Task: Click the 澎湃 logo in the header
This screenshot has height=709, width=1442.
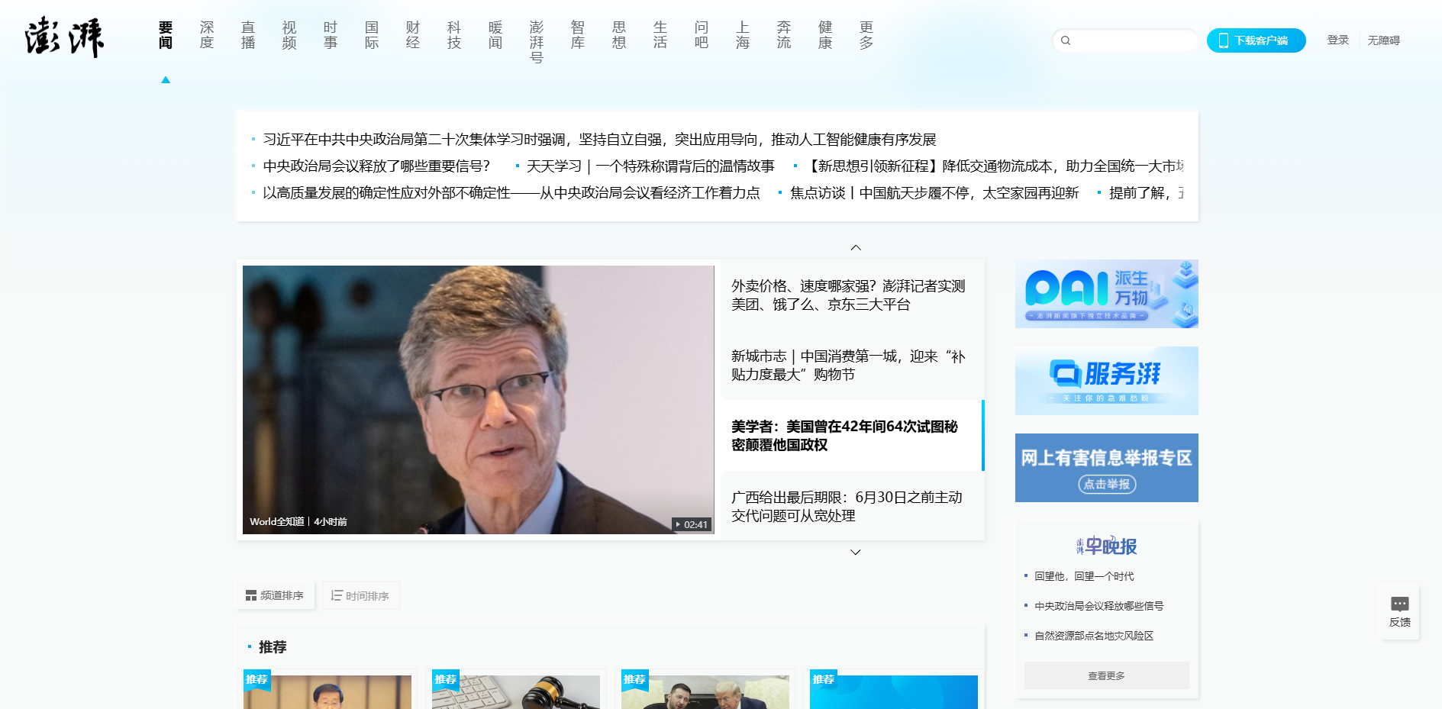Action: [x=64, y=37]
